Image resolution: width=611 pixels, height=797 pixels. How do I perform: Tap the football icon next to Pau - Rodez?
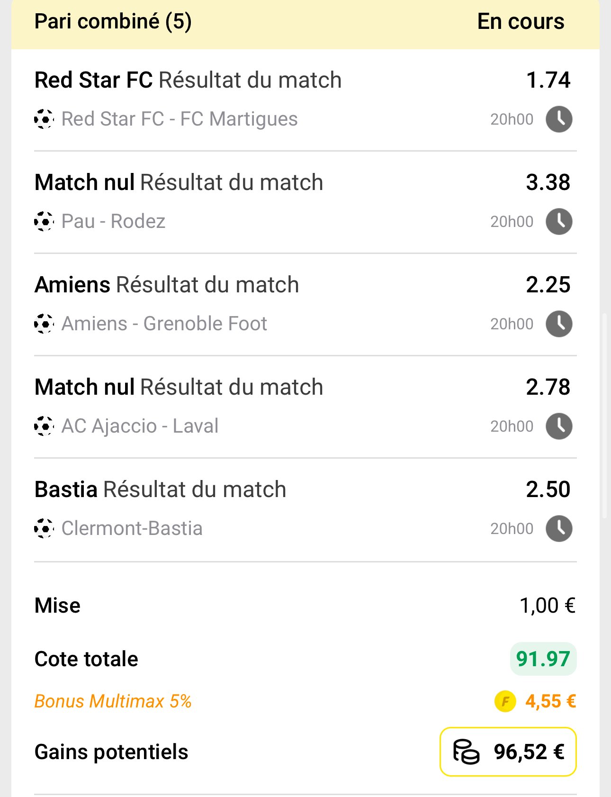[44, 221]
